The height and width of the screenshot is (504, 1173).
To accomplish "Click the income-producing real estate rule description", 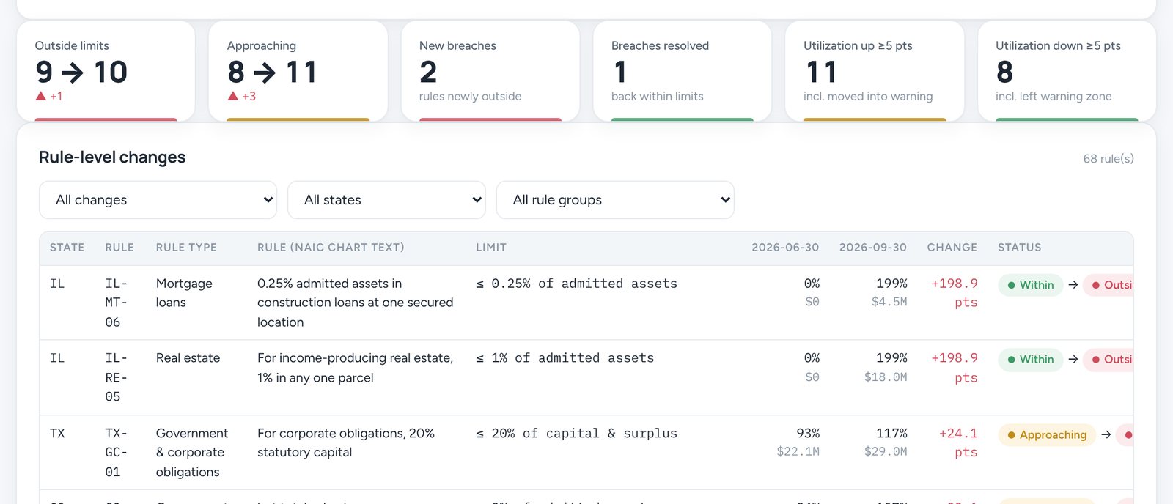I will [x=355, y=368].
